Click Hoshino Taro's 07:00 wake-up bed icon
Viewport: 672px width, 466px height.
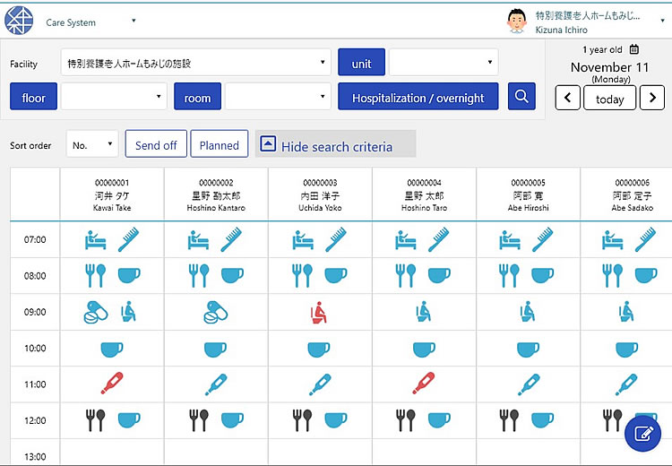405,240
